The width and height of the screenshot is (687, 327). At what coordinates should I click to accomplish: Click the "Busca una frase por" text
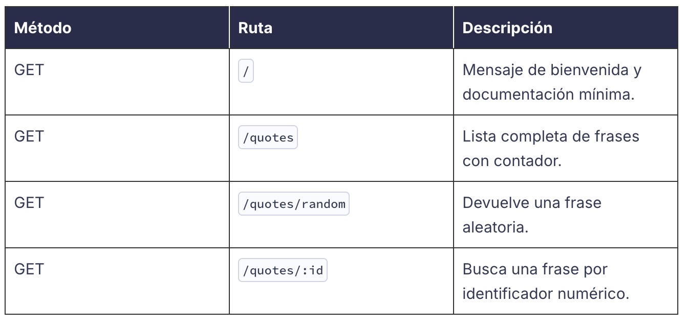tap(534, 269)
